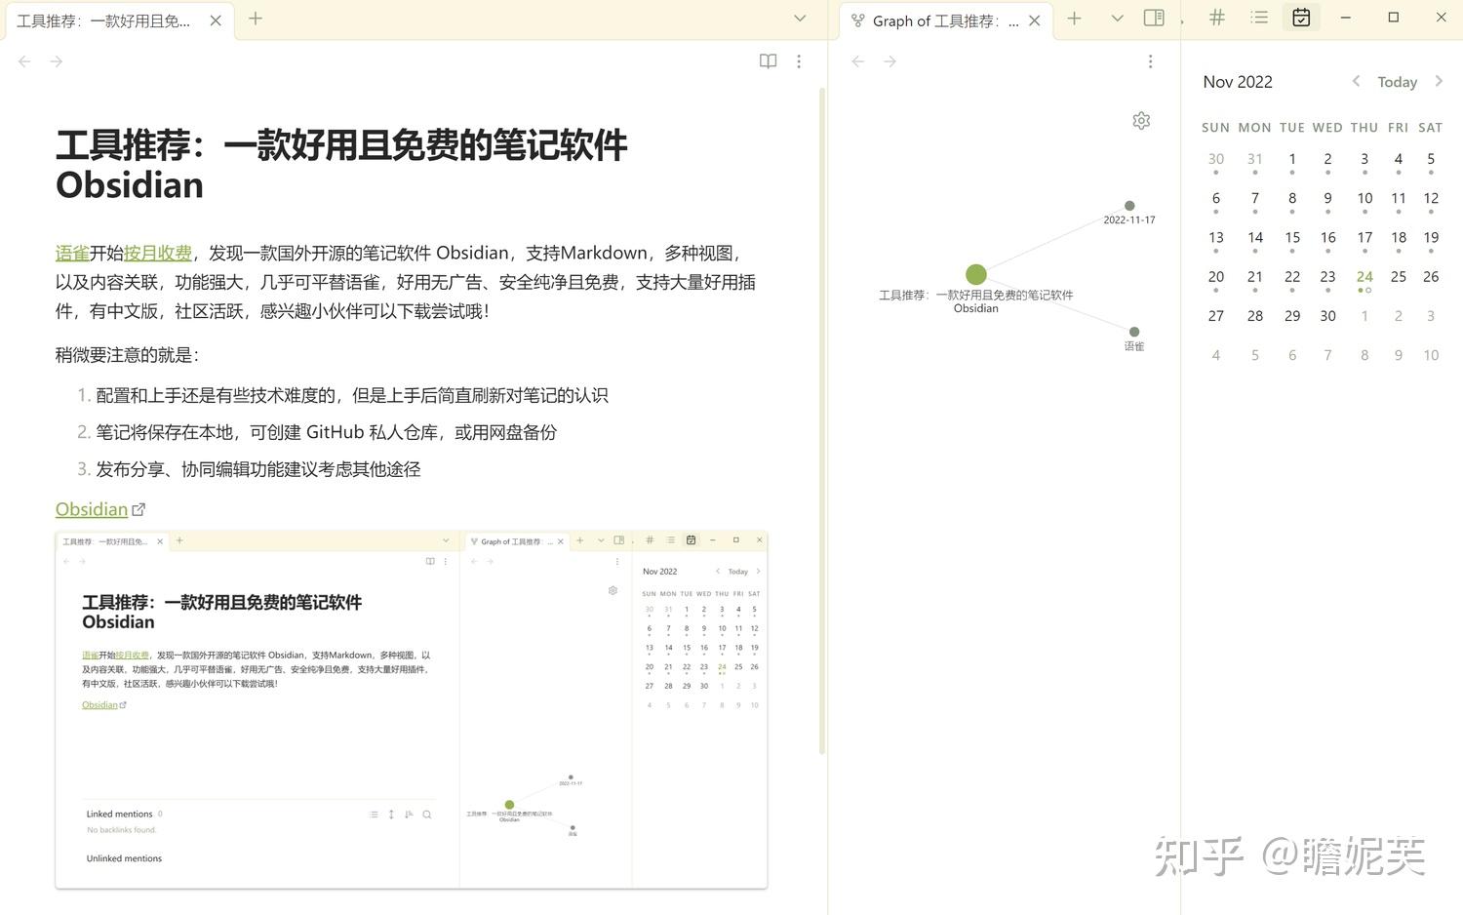Open the graph pane more-options menu

point(1151,60)
